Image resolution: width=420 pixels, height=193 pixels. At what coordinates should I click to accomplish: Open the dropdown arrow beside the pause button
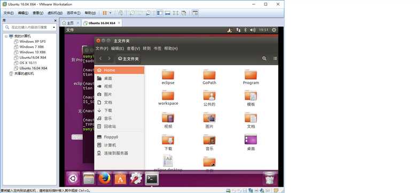(x=110, y=13)
